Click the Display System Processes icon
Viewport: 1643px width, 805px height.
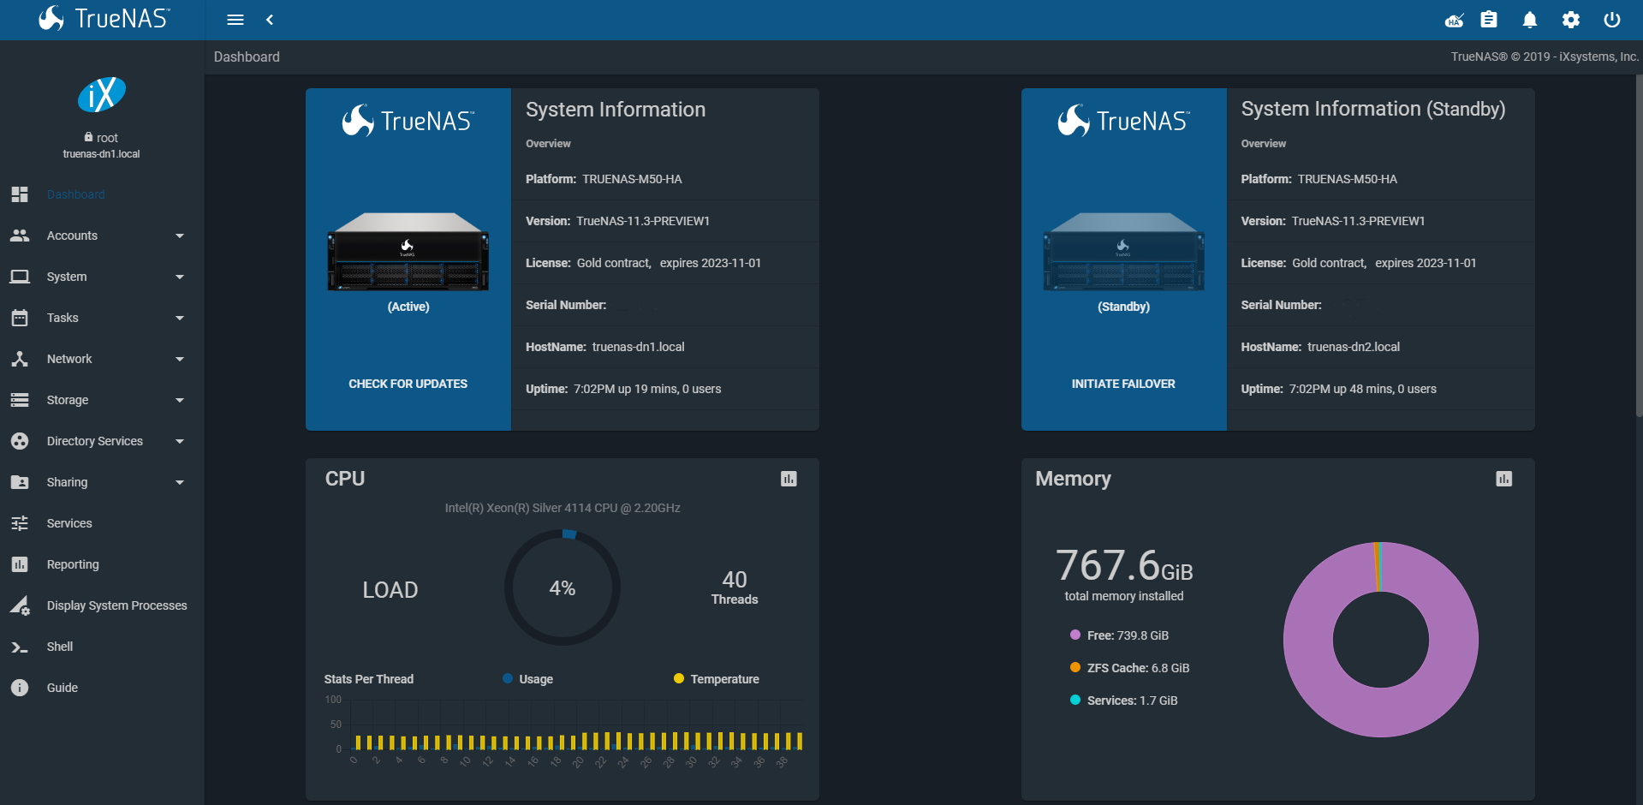[x=20, y=605]
